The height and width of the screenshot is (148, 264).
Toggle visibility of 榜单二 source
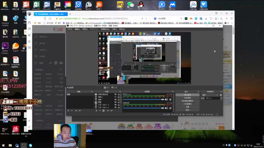point(115,97)
